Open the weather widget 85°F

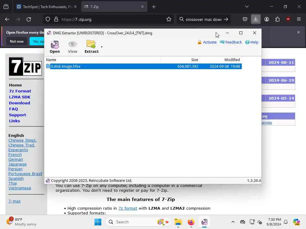(21, 222)
